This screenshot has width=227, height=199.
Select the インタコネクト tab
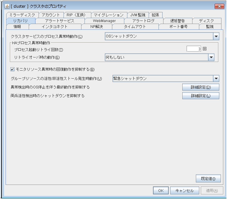click(x=54, y=27)
